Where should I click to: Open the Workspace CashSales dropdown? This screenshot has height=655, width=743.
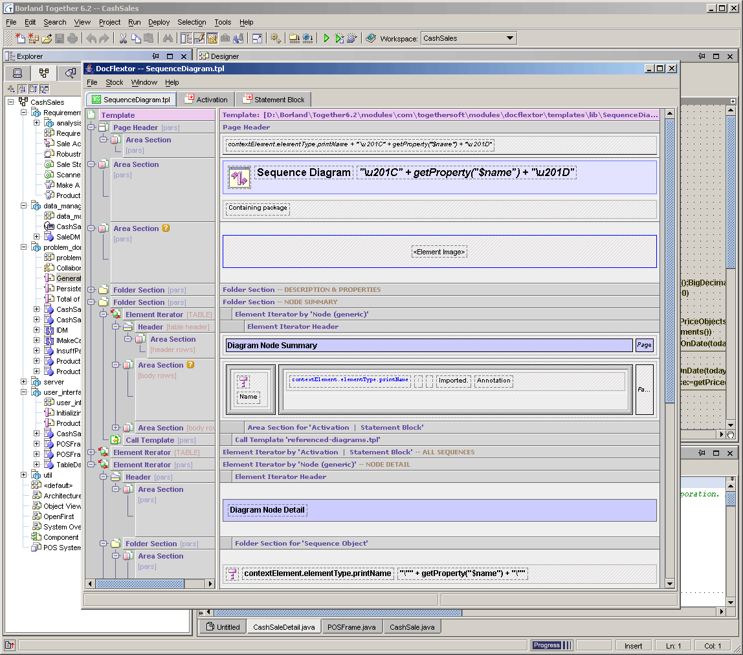[x=510, y=38]
